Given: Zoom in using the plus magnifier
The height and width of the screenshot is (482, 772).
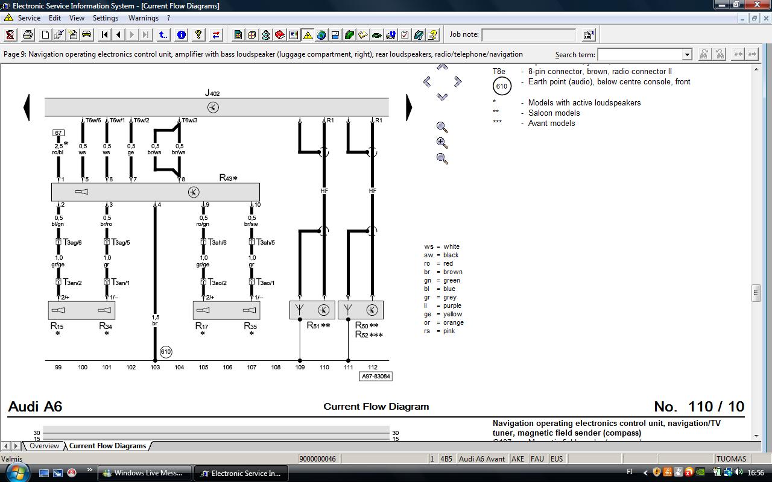Looking at the screenshot, I should click(x=442, y=143).
